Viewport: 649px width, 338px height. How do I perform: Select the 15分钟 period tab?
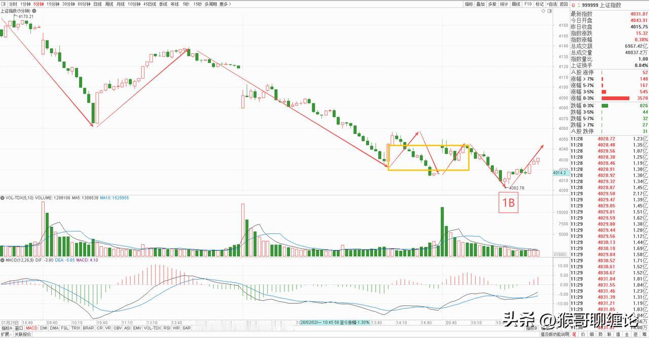[53, 4]
